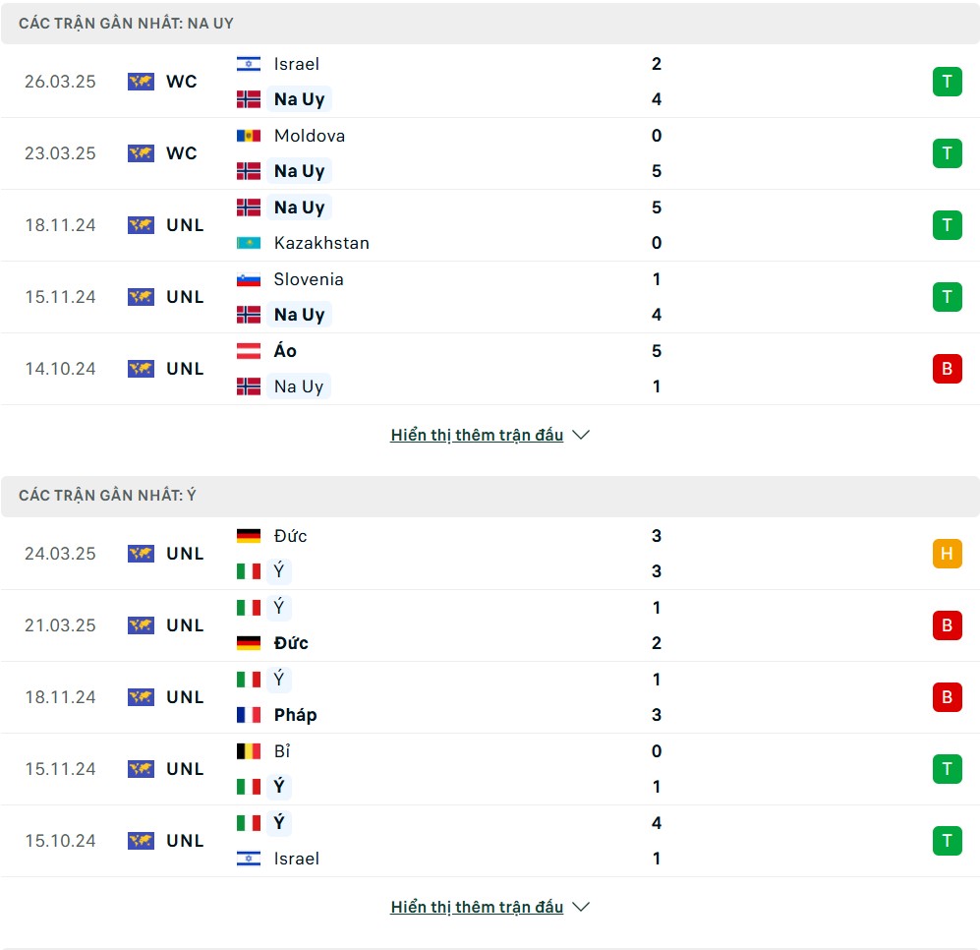Click the WC competition icon on 26.03.25

point(141,82)
